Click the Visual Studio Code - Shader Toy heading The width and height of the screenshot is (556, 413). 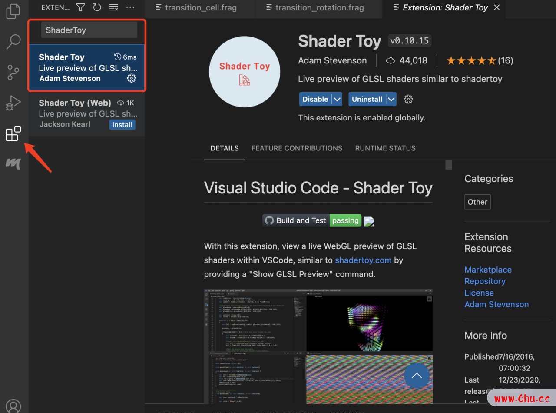(x=318, y=188)
